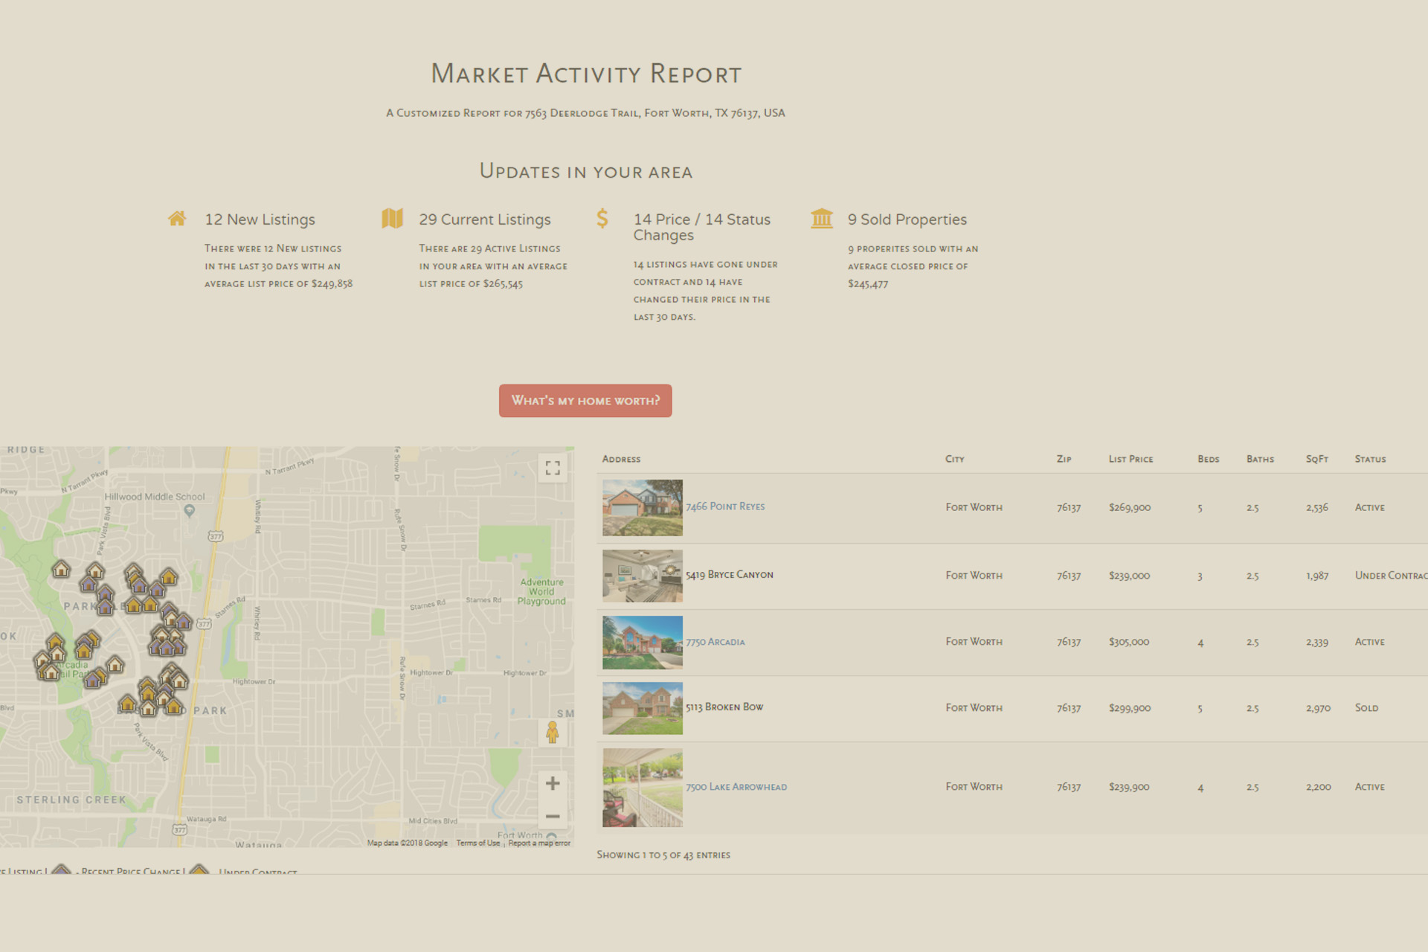This screenshot has width=1428, height=952.
Task: Toggle the map fullscreen view icon
Action: tap(553, 468)
